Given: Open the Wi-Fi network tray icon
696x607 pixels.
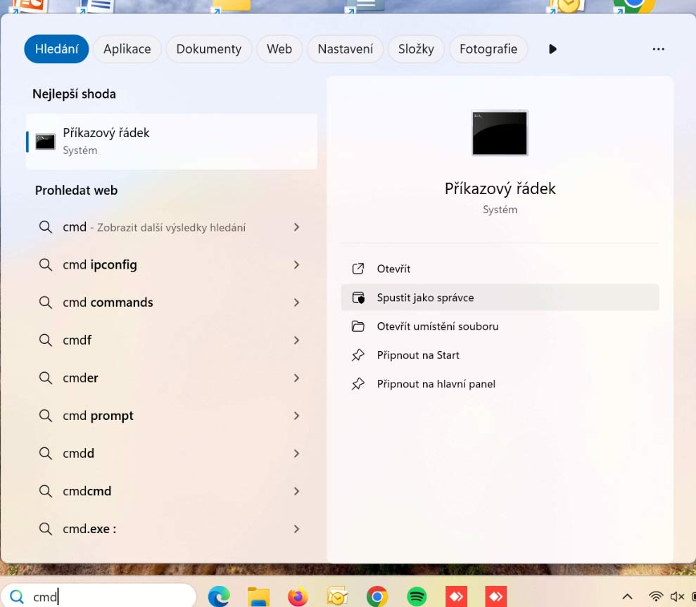Looking at the screenshot, I should tap(656, 596).
